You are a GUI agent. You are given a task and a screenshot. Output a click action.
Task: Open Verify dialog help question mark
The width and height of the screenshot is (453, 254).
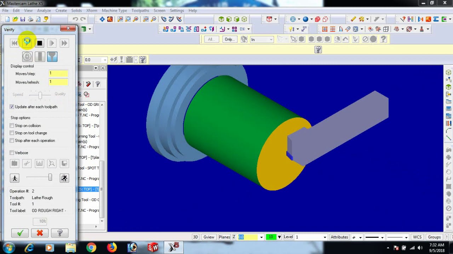tap(59, 233)
